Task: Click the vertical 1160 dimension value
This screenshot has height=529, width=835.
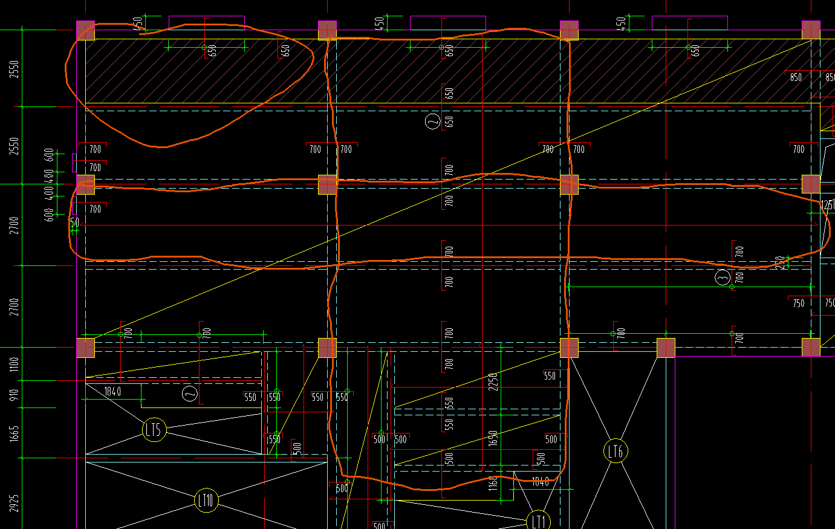Action: [x=493, y=482]
